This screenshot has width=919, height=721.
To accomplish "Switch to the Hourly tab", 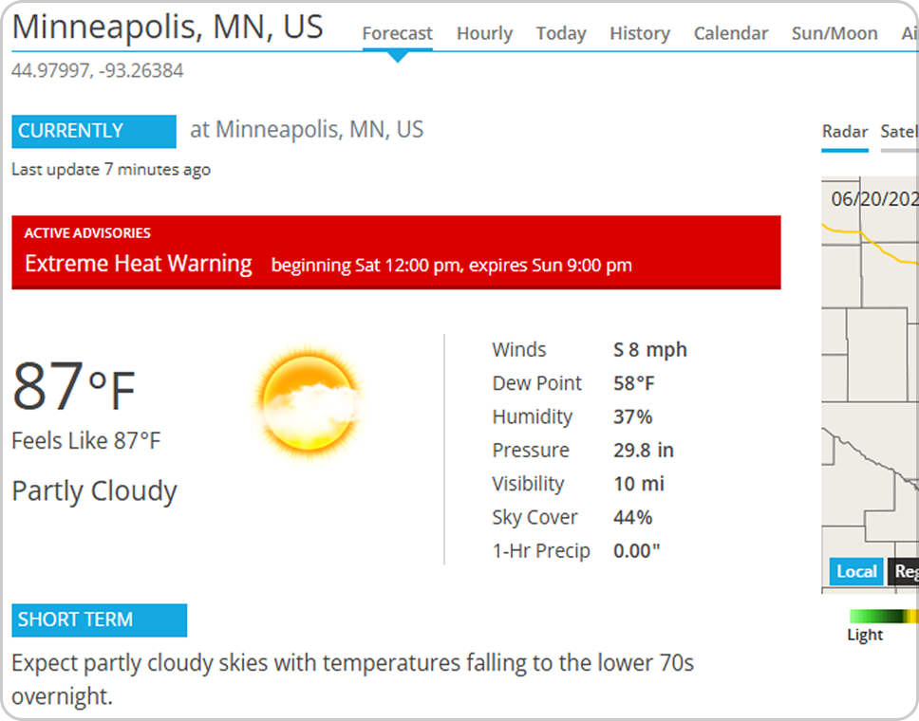I will 484,33.
